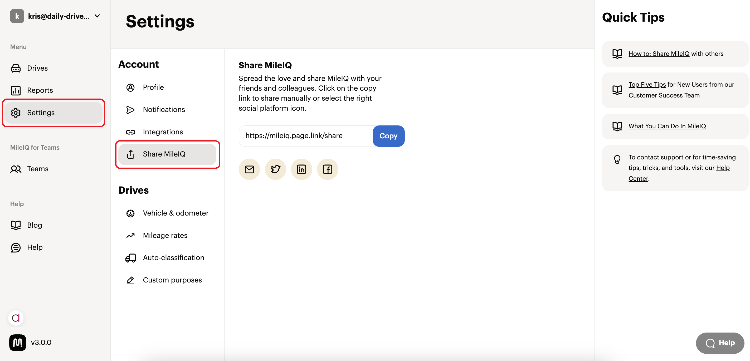The width and height of the screenshot is (750, 361).
Task: Click the Reports chart icon
Action: [16, 90]
